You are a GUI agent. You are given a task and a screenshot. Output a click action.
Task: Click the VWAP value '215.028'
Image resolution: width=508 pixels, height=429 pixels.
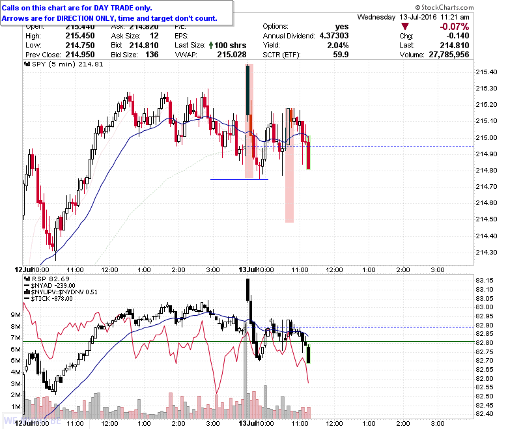click(x=232, y=55)
